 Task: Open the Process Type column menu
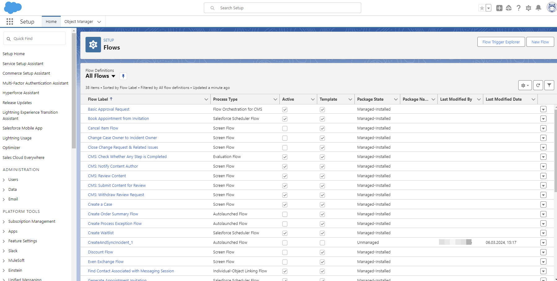click(x=275, y=99)
